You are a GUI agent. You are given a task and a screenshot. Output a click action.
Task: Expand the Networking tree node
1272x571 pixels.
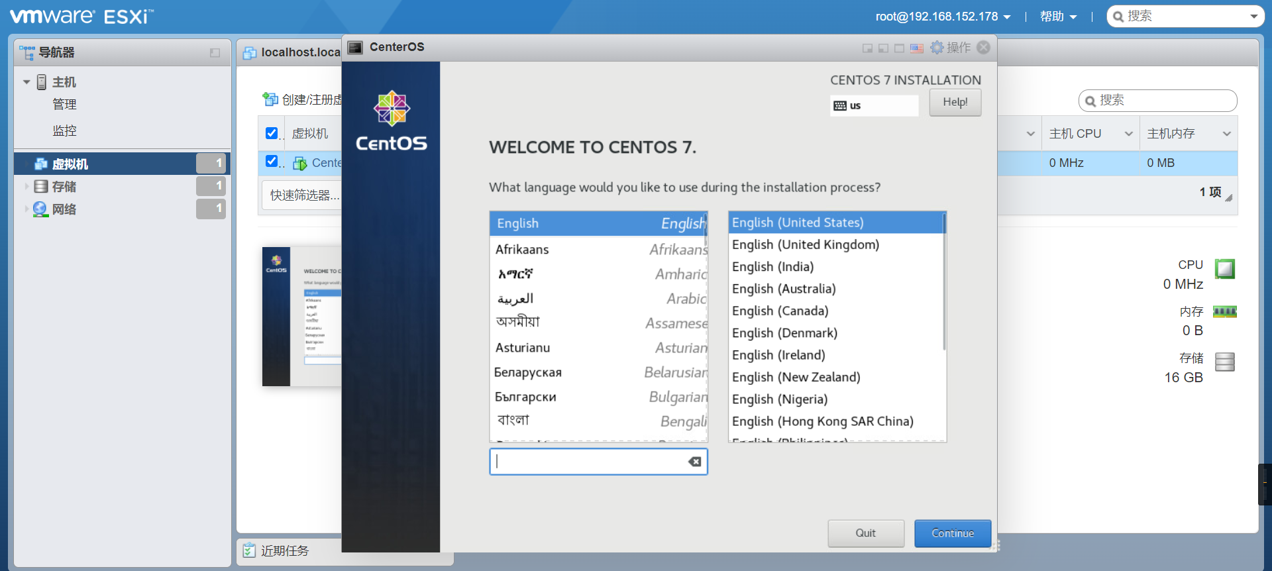pos(26,209)
